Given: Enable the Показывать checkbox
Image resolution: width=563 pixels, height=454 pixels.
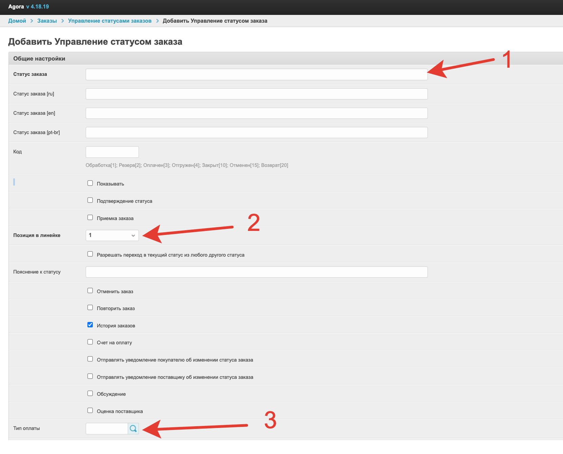Looking at the screenshot, I should click(90, 183).
